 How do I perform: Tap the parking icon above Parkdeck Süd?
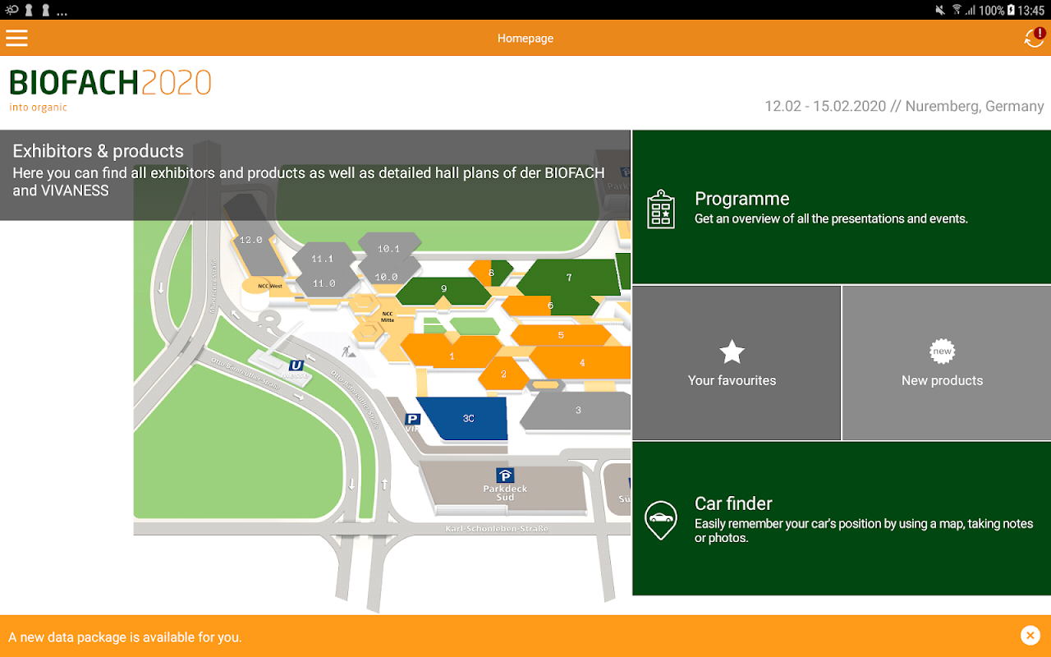pos(505,476)
